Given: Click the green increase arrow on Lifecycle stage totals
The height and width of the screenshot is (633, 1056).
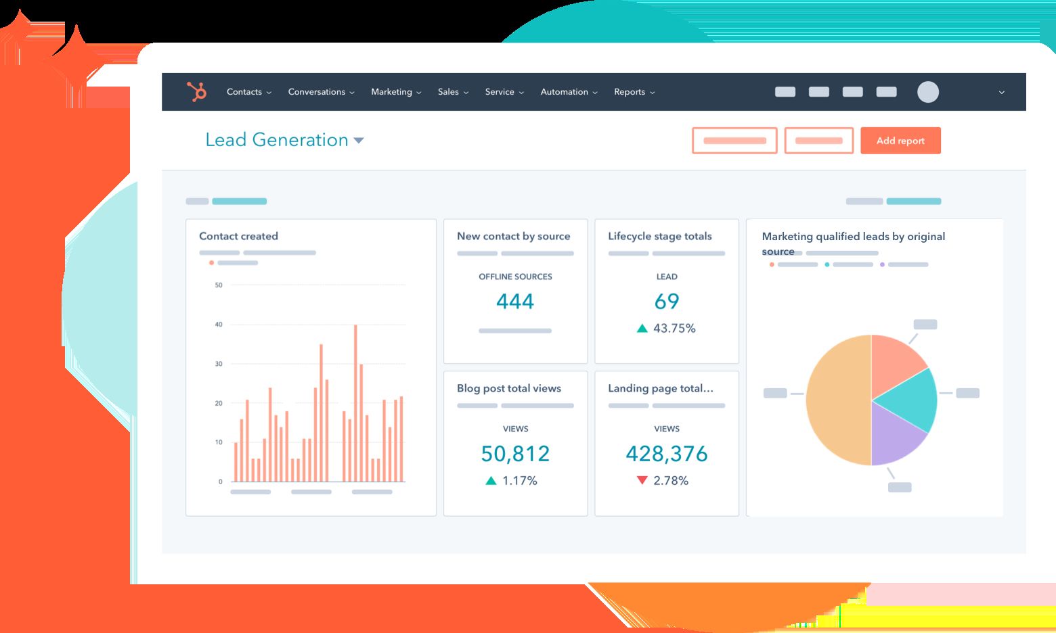Looking at the screenshot, I should (x=641, y=328).
